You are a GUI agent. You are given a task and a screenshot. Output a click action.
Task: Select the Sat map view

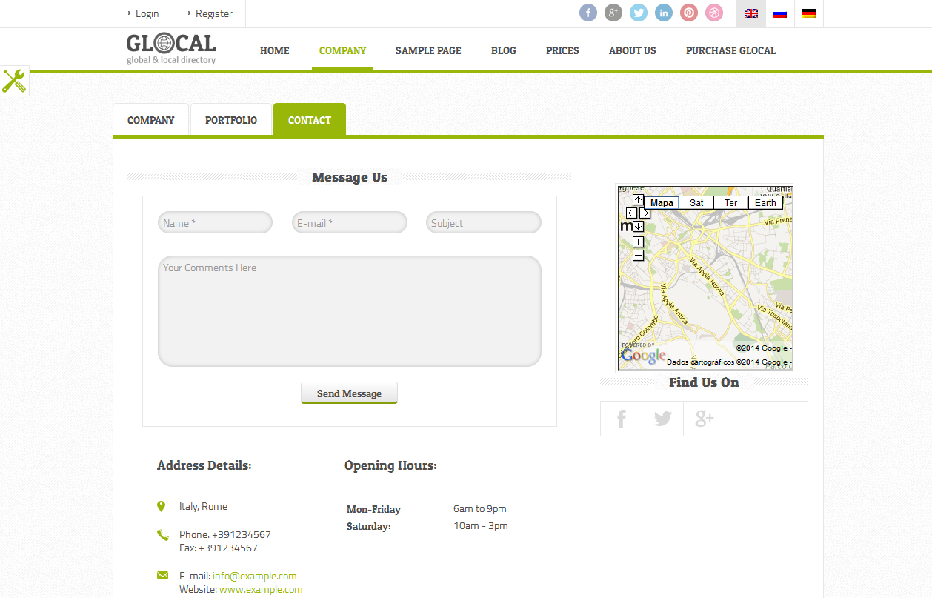[696, 202]
